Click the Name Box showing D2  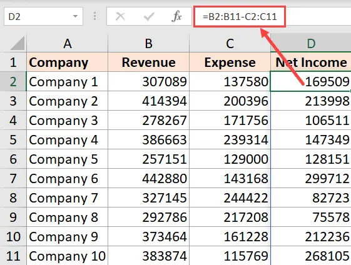pyautogui.click(x=43, y=16)
